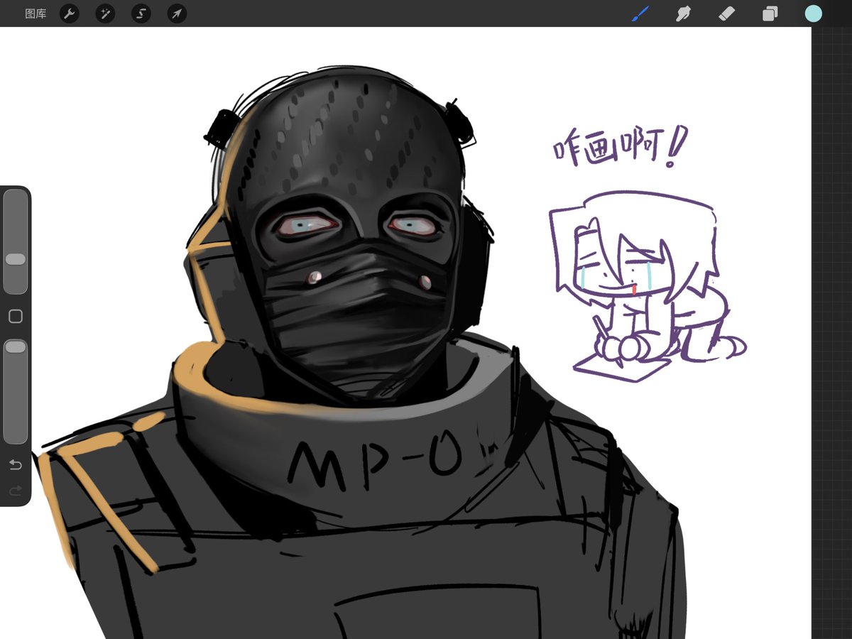Viewport: 852px width, 639px height.
Task: Open the Selection tool
Action: (x=141, y=13)
